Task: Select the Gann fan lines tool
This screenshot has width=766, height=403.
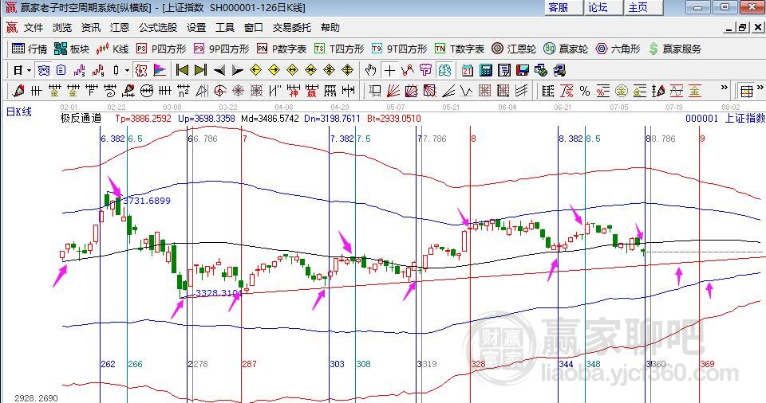Action: click(x=393, y=91)
